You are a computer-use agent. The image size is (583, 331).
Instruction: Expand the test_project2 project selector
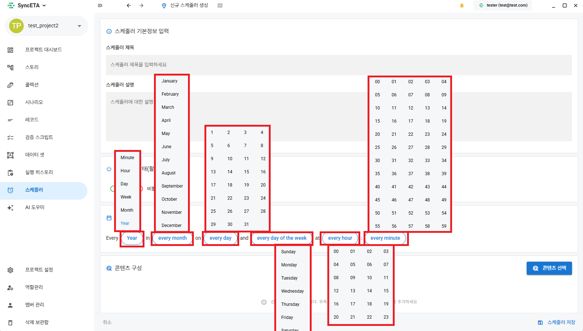[x=46, y=26]
